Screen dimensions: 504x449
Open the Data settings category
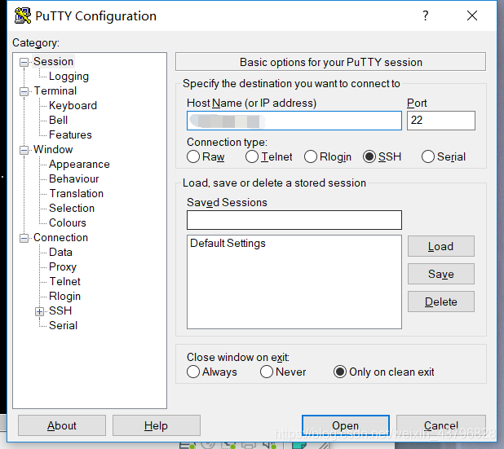pyautogui.click(x=60, y=252)
